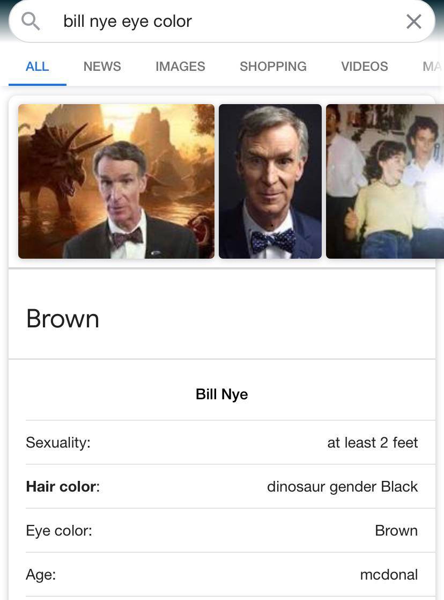Open the partially visible MA tab
The image size is (444, 600).
click(432, 67)
